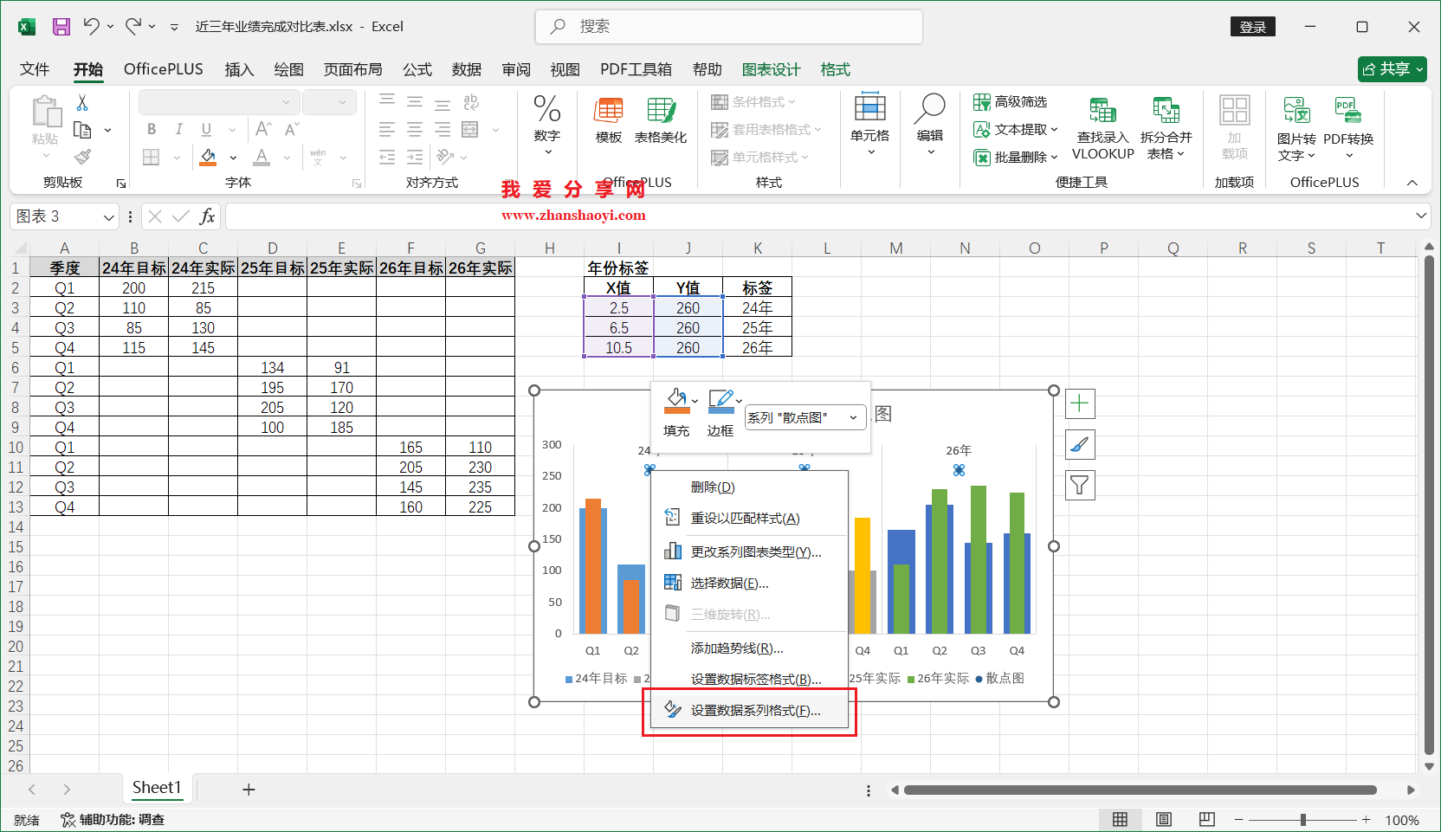Add a new sheet with plus button

click(249, 790)
